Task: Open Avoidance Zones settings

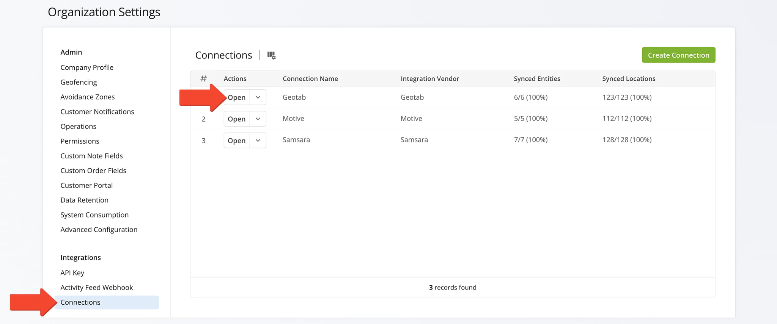Action: coord(87,97)
